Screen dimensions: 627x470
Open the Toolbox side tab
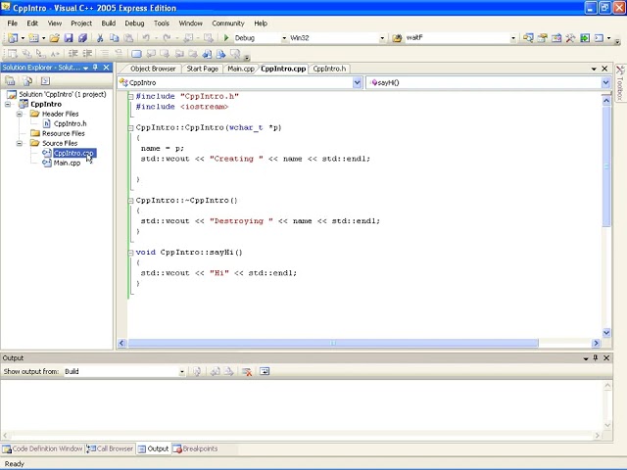[x=620, y=82]
